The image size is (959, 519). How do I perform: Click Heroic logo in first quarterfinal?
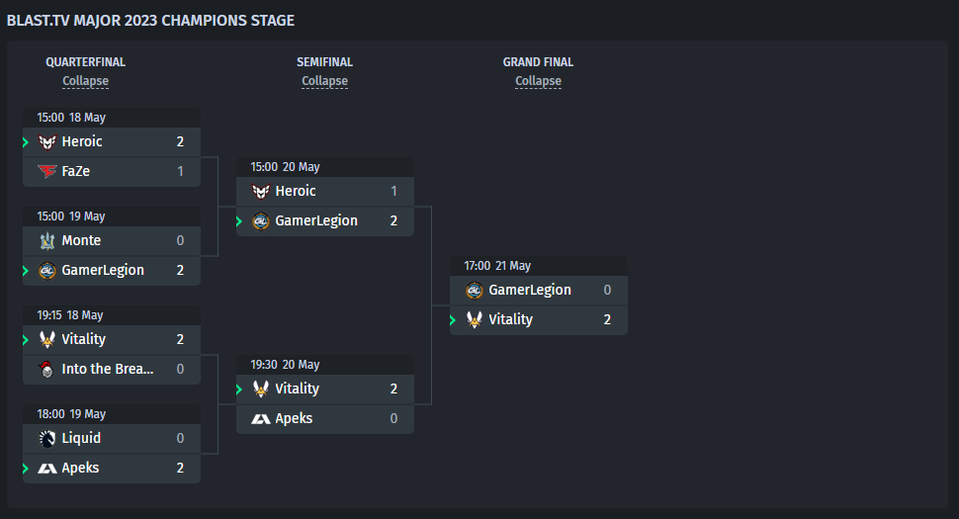47,141
